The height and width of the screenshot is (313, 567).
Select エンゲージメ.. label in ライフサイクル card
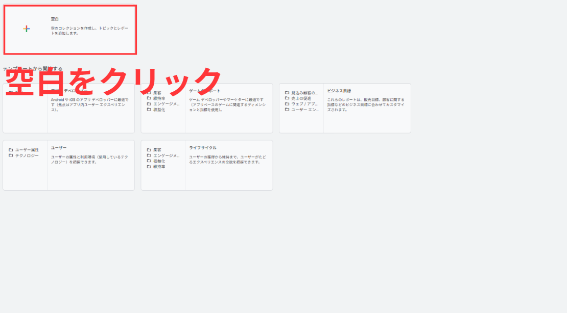tap(166, 155)
